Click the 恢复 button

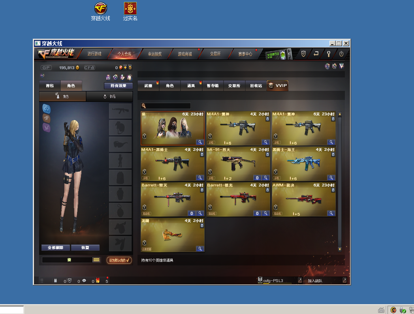coord(85,248)
